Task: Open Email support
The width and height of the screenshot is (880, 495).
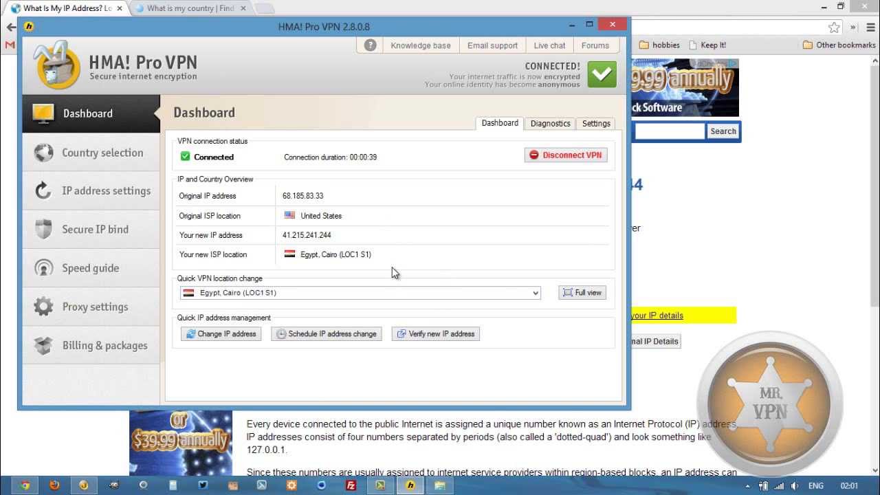Action: tap(492, 45)
